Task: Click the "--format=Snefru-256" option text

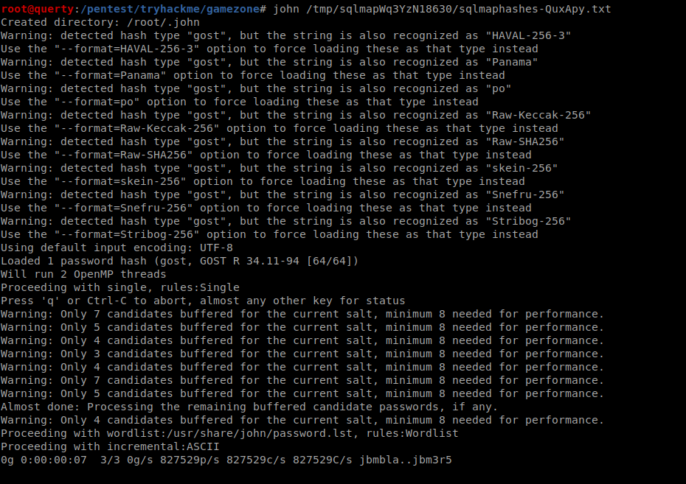Action: pyautogui.click(x=124, y=208)
